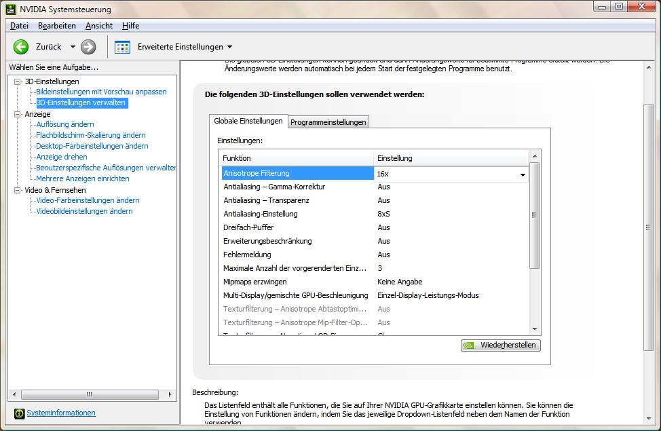Open the Systeminformationen link
The height and width of the screenshot is (431, 661).
click(x=61, y=413)
